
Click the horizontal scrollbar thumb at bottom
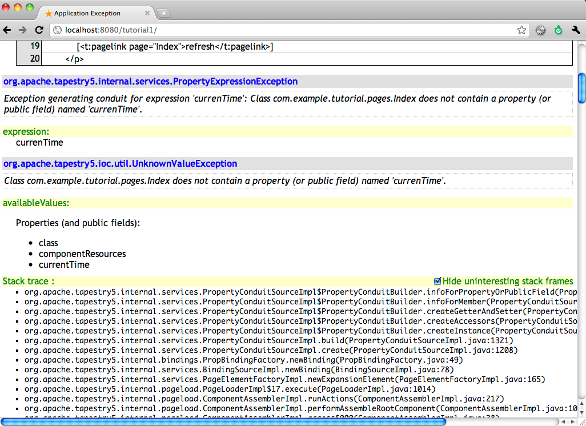pyautogui.click(x=223, y=422)
